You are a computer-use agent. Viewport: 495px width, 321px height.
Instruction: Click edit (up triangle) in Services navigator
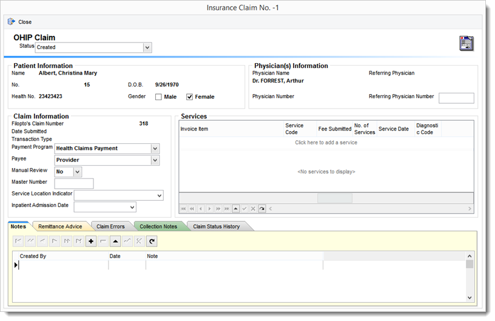[x=235, y=209]
